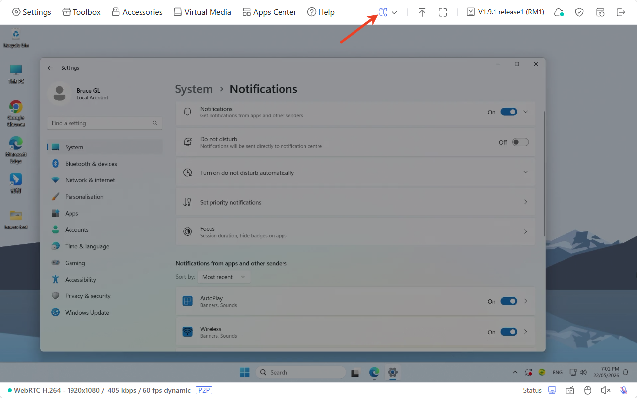This screenshot has height=398, width=637.
Task: Click the calendar history icon in toolbar
Action: tap(600, 12)
